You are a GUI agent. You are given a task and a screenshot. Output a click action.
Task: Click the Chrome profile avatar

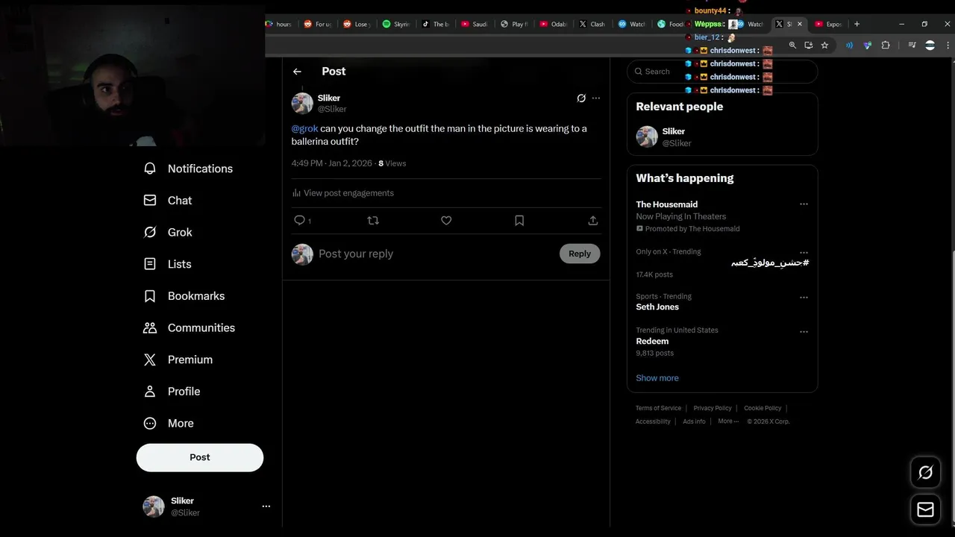(930, 45)
